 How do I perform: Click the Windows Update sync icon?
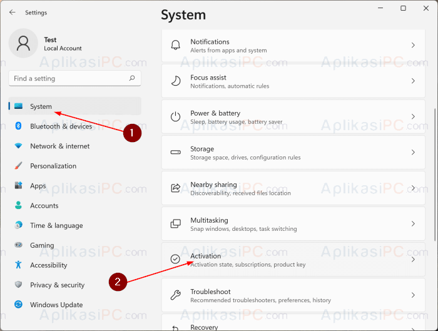click(18, 304)
